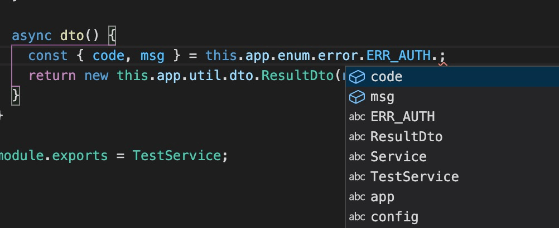This screenshot has width=559, height=228.
Task: Click the red squiggle error after ERR_AUTH
Action: pos(443,65)
